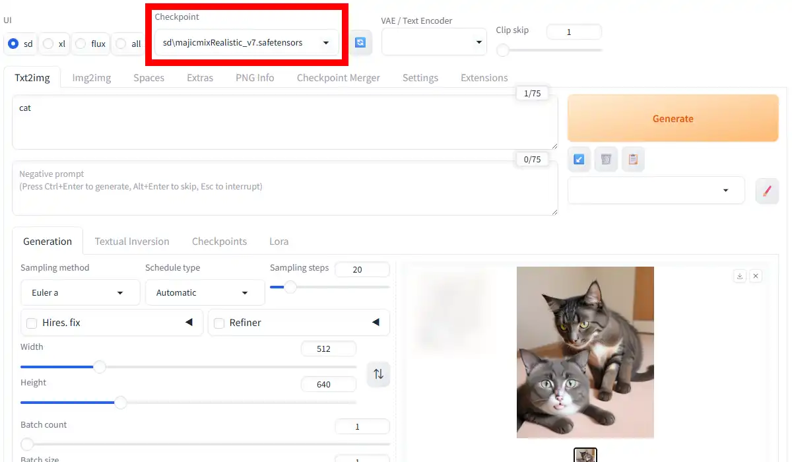Click the Batch count number field
This screenshot has height=462, width=792.
362,426
